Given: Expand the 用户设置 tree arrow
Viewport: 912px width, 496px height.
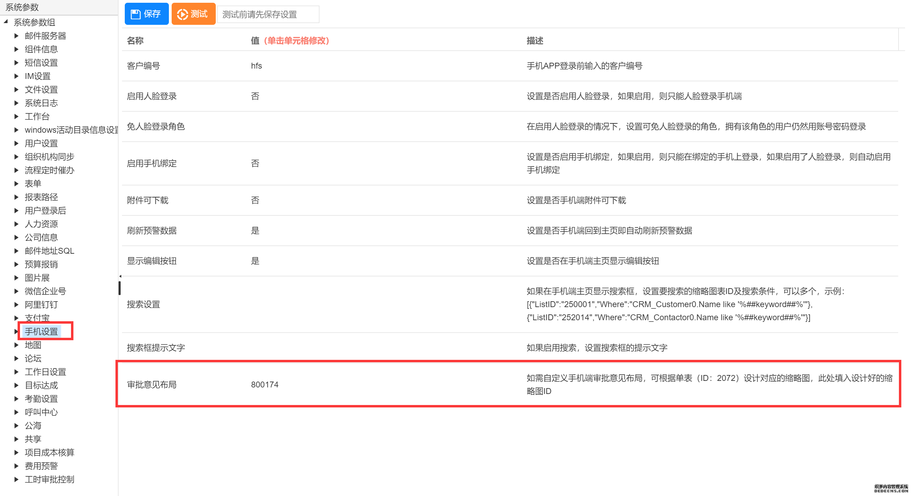Looking at the screenshot, I should 16,143.
